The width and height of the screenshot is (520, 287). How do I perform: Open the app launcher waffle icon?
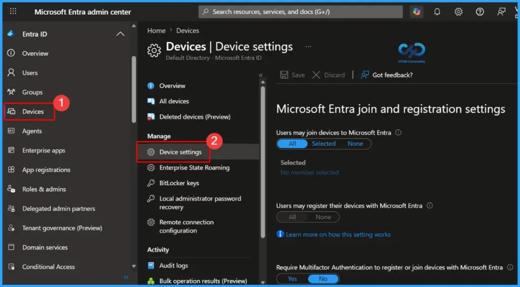point(13,12)
